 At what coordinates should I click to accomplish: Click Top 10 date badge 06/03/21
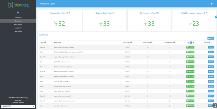(x=190, y=72)
